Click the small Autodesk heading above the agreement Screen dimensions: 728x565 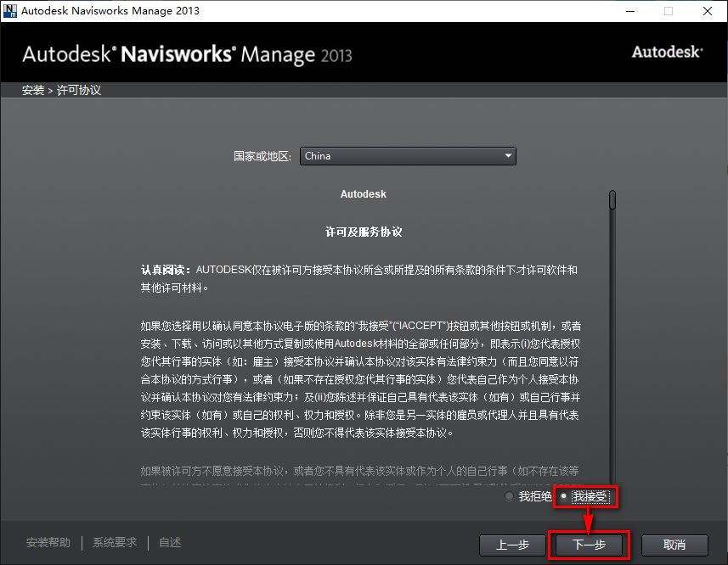363,193
